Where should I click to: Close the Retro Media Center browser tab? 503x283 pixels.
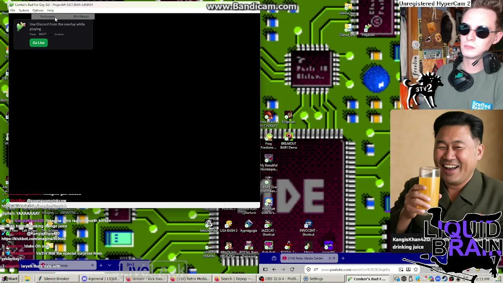pyautogui.click(x=334, y=258)
